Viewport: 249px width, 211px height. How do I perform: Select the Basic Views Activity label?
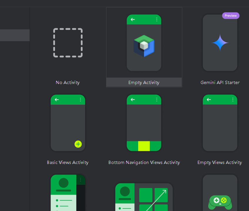pos(68,163)
